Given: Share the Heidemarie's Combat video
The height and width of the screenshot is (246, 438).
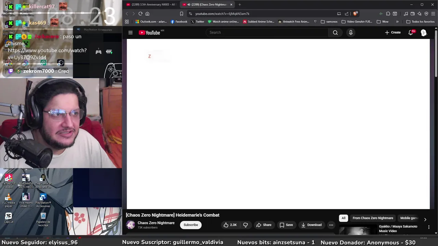Looking at the screenshot, I should tap(263, 225).
